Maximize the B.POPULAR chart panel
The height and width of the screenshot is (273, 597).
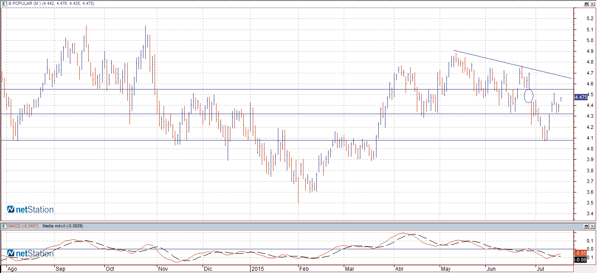586,4
